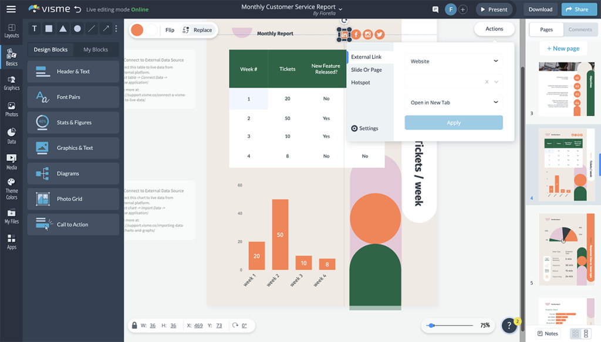This screenshot has height=342, width=601.
Task: Open the Website link type dropdown
Action: [453, 60]
